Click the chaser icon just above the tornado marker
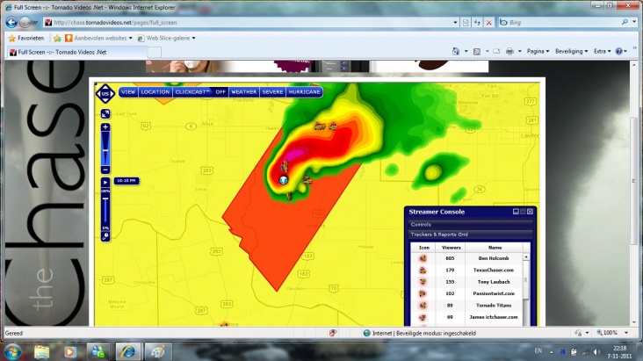This screenshot has width=643, height=361. point(285,166)
